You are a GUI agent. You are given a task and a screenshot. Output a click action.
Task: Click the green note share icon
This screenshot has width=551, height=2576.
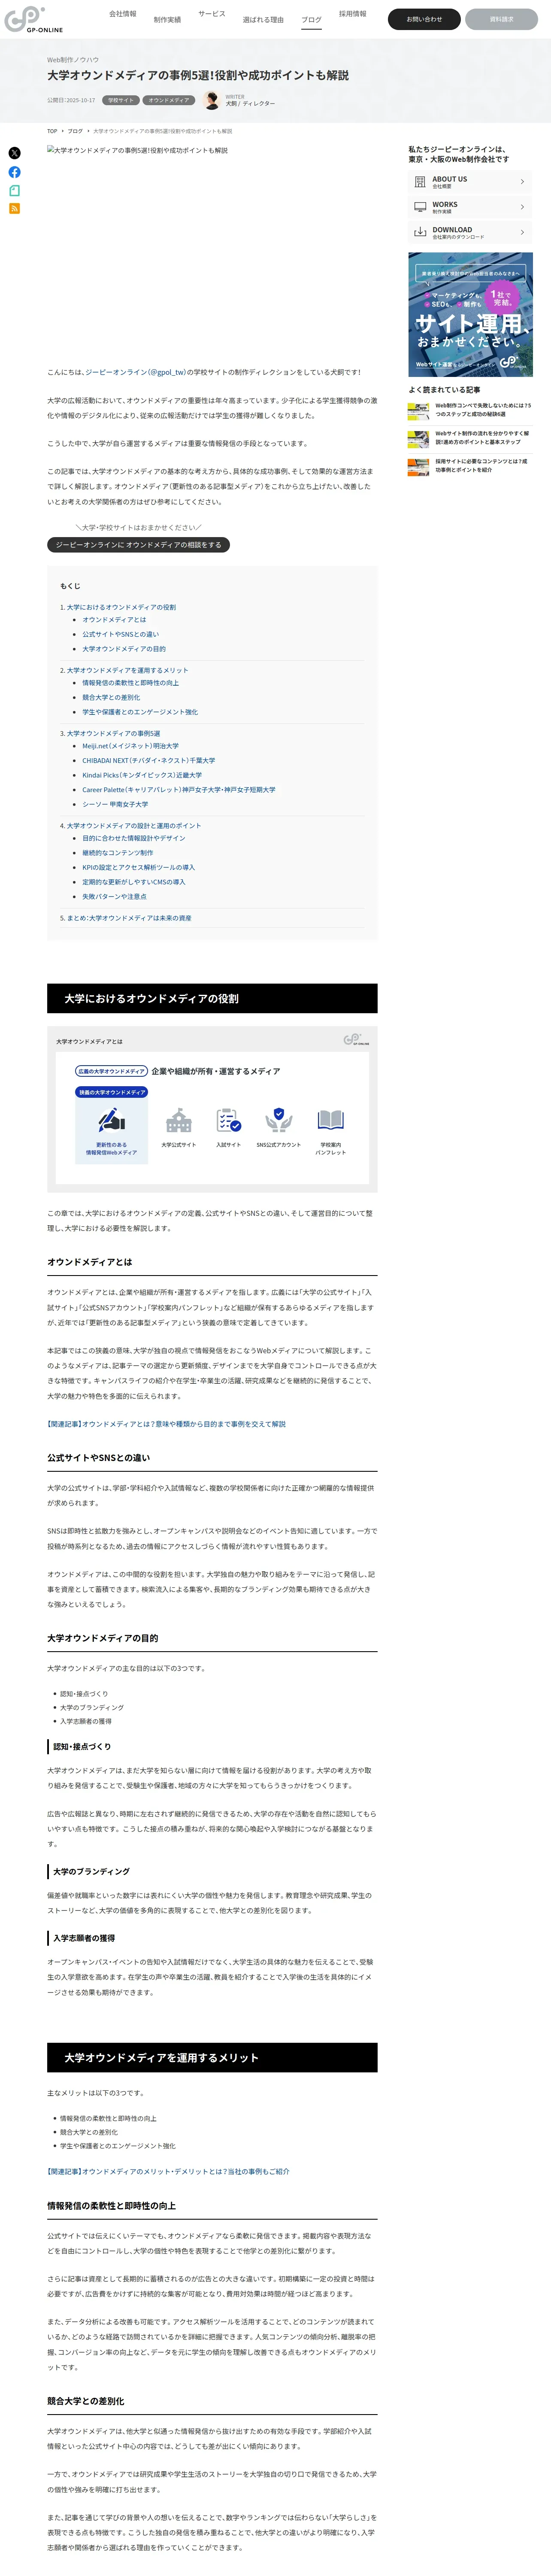(x=14, y=190)
